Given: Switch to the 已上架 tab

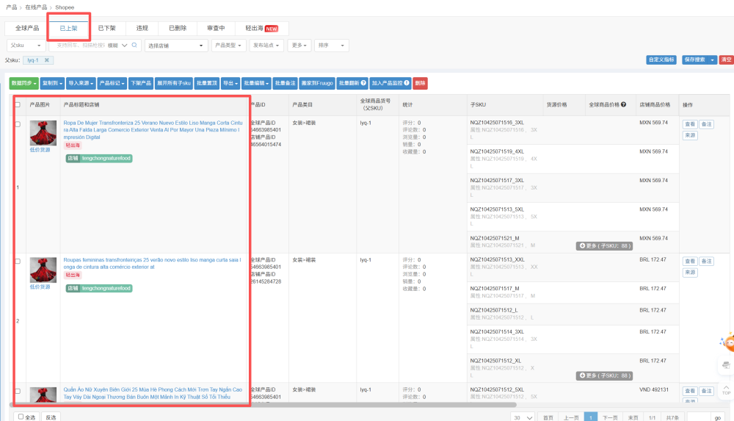Looking at the screenshot, I should pos(68,28).
